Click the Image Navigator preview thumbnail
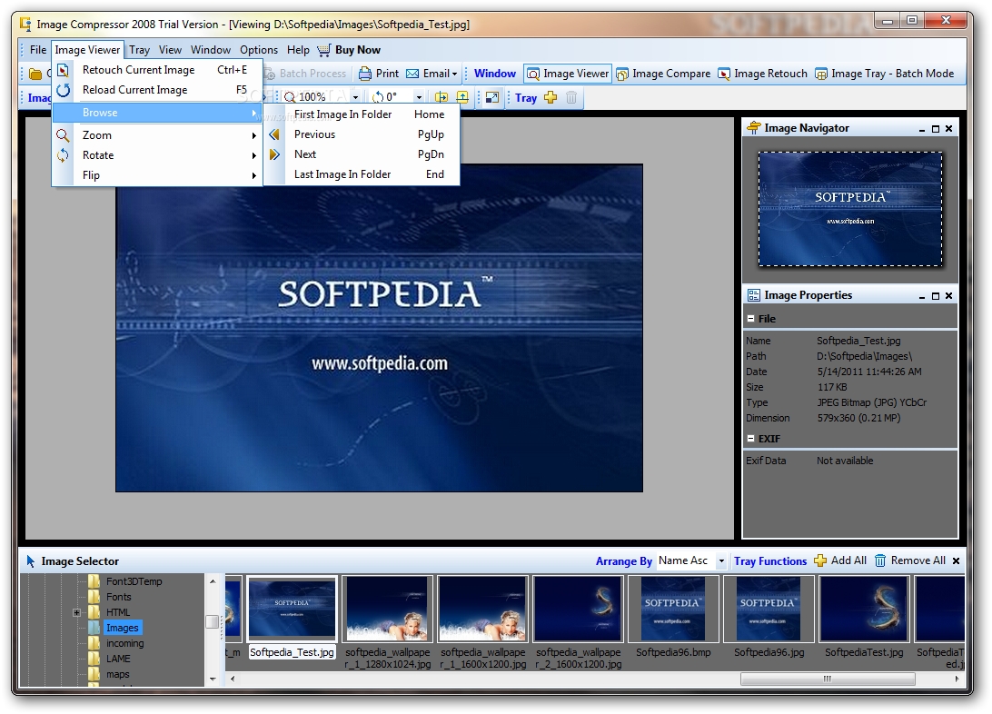Image resolution: width=992 pixels, height=714 pixels. 850,209
